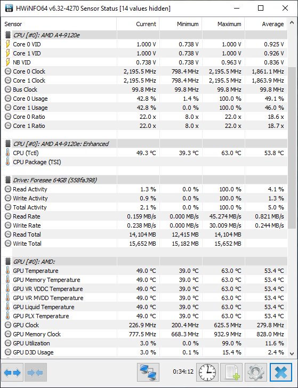Viewport: 298px width, 388px height.
Task: Open the network remote monitoring icon
Action: 148,373
